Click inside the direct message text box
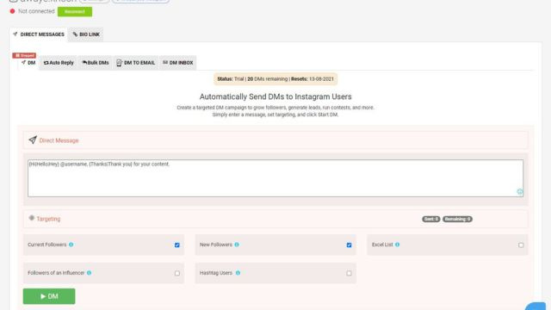The height and width of the screenshot is (310, 551). (275, 178)
